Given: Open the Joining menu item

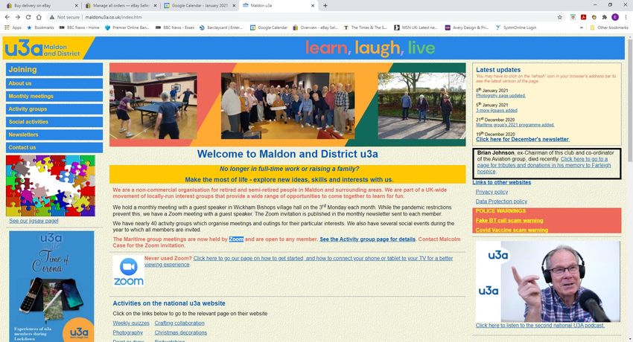Looking at the screenshot, I should pyautogui.click(x=54, y=69).
